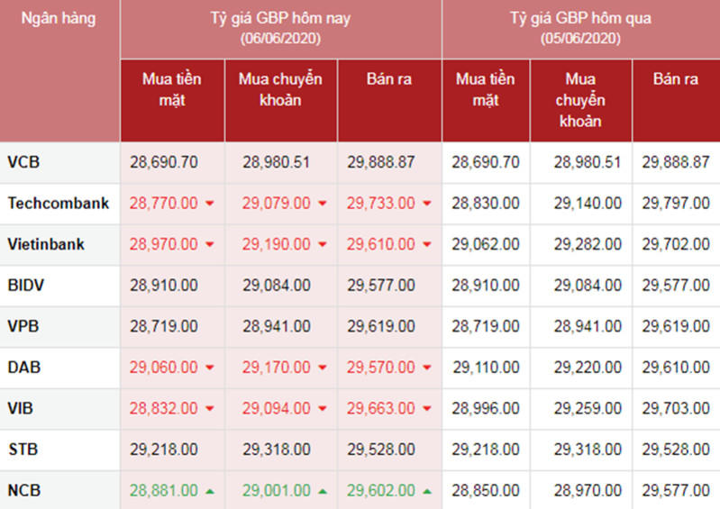
Task: Select the Techcombank row label
Action: 59,204
